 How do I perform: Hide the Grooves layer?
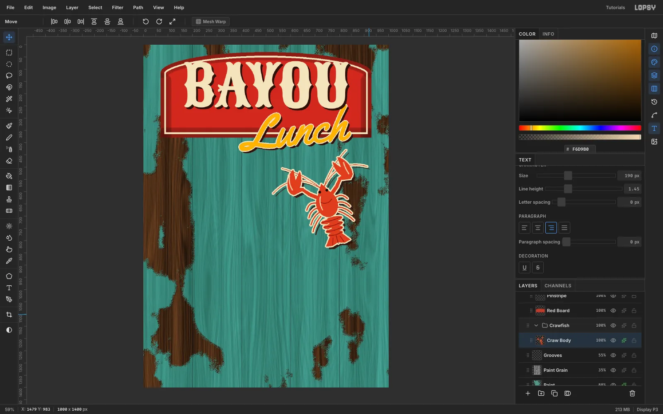click(x=613, y=355)
